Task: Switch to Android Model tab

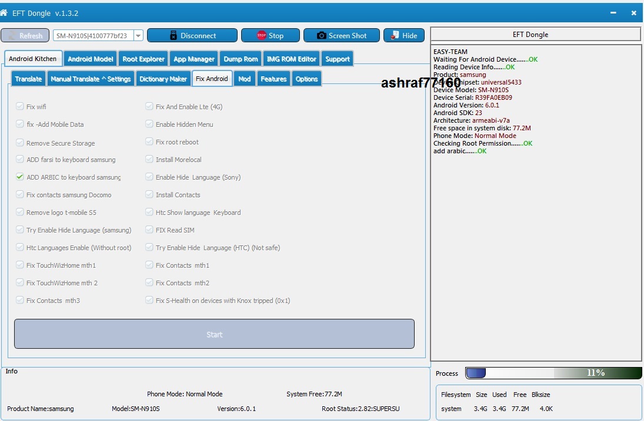Action: pos(91,59)
